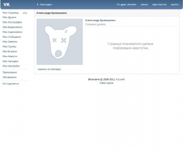Open Моя Страница
This screenshot has width=183, height=150.
[11, 13]
